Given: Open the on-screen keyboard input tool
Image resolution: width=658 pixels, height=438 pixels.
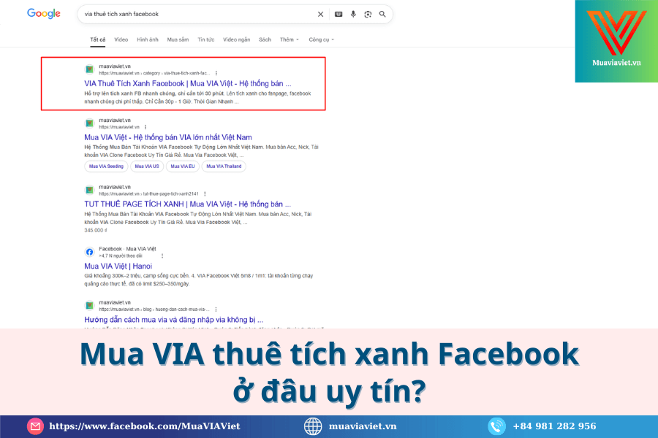Looking at the screenshot, I should click(x=339, y=15).
